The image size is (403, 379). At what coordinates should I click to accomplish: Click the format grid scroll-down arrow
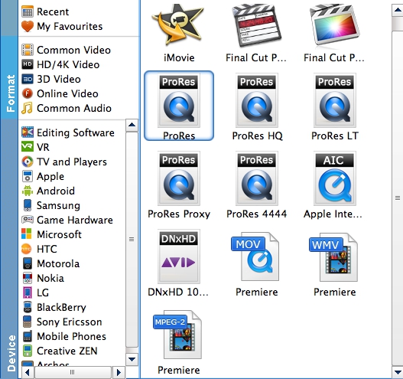click(x=398, y=372)
